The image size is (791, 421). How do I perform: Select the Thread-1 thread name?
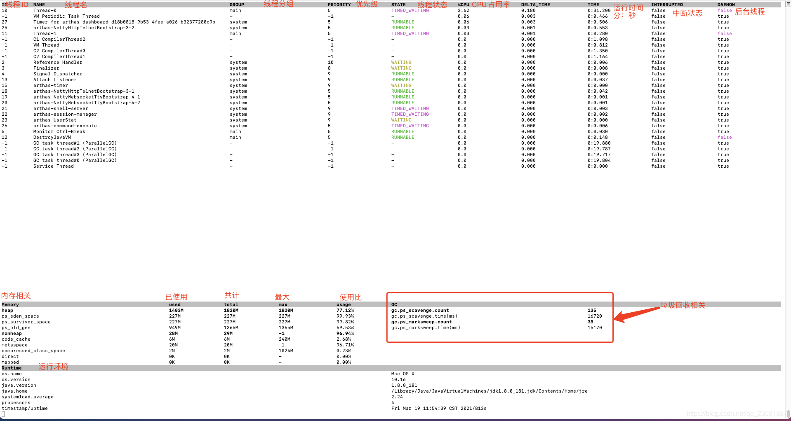[45, 34]
